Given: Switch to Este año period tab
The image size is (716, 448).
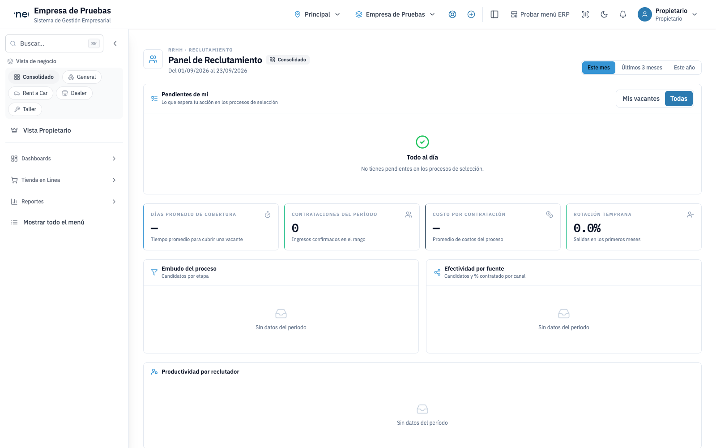Looking at the screenshot, I should [684, 68].
